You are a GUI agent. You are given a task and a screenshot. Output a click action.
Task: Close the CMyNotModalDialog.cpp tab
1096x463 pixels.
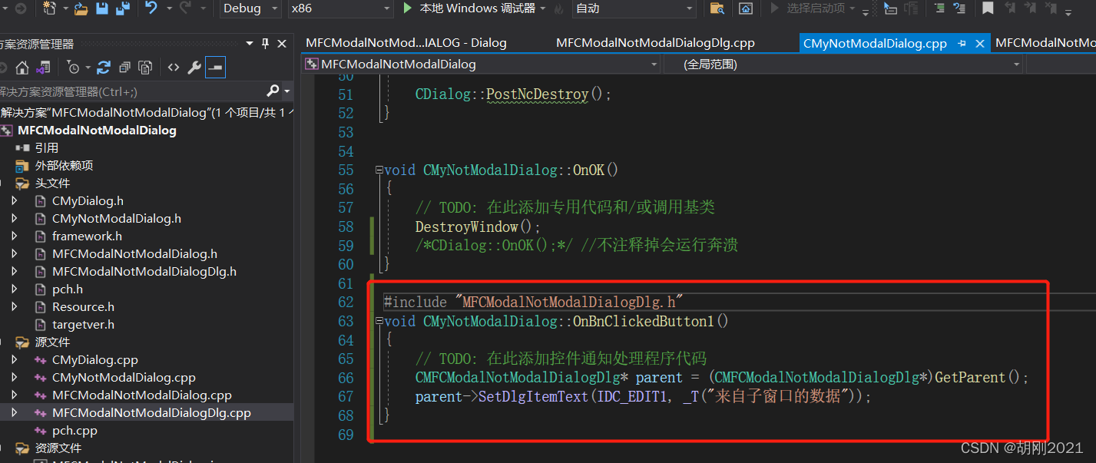tap(978, 44)
